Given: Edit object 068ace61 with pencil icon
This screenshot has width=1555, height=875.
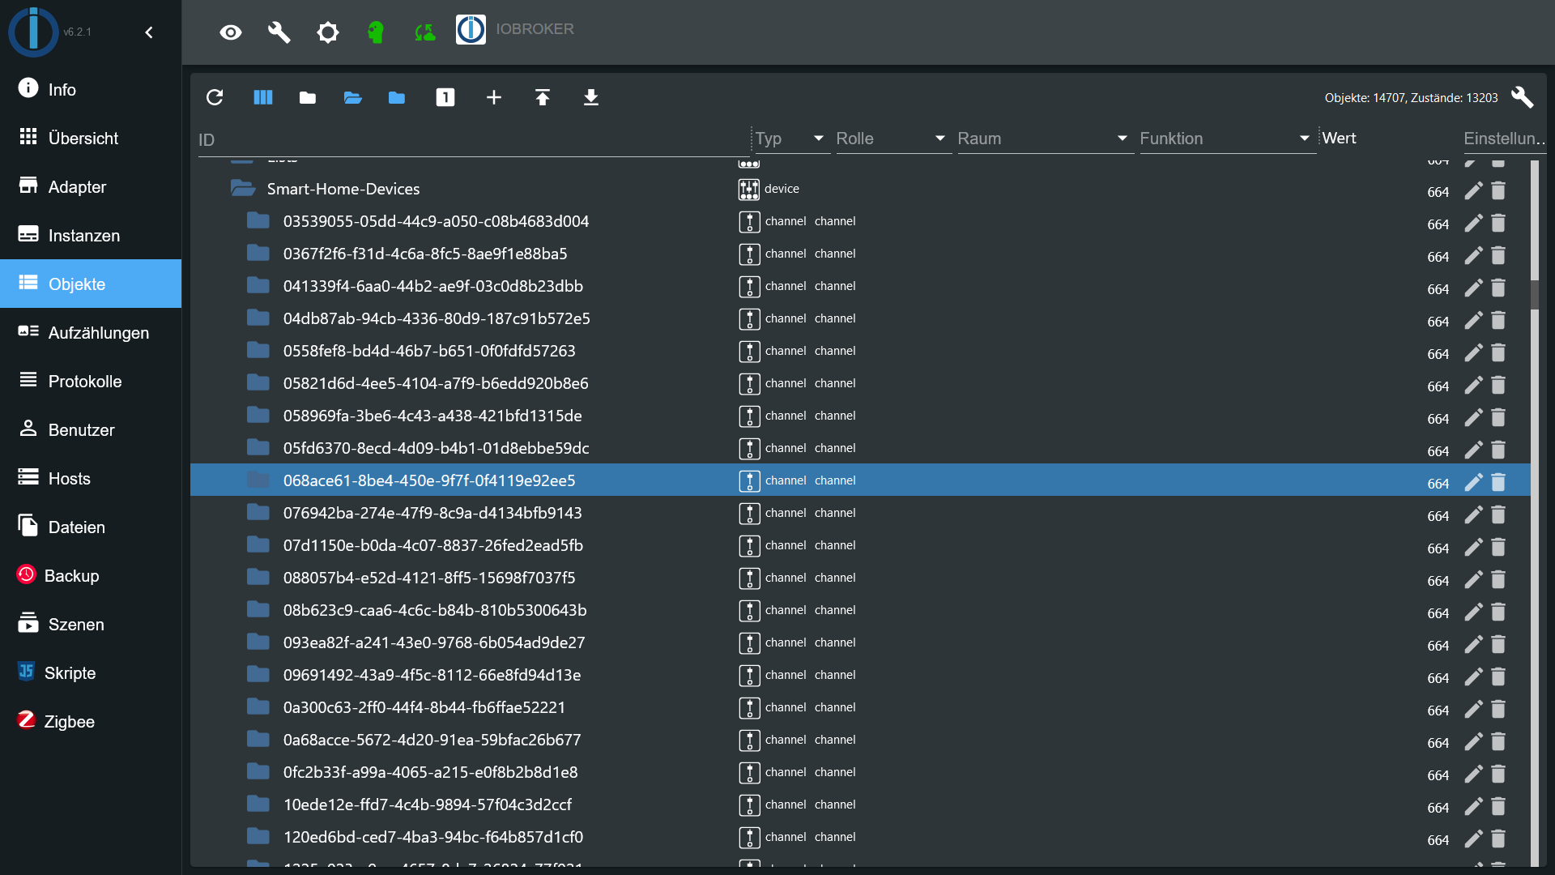Looking at the screenshot, I should click(x=1473, y=482).
